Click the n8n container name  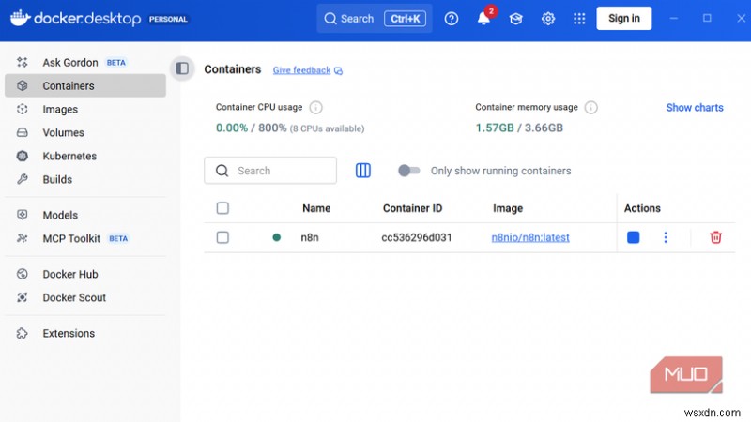tap(310, 237)
